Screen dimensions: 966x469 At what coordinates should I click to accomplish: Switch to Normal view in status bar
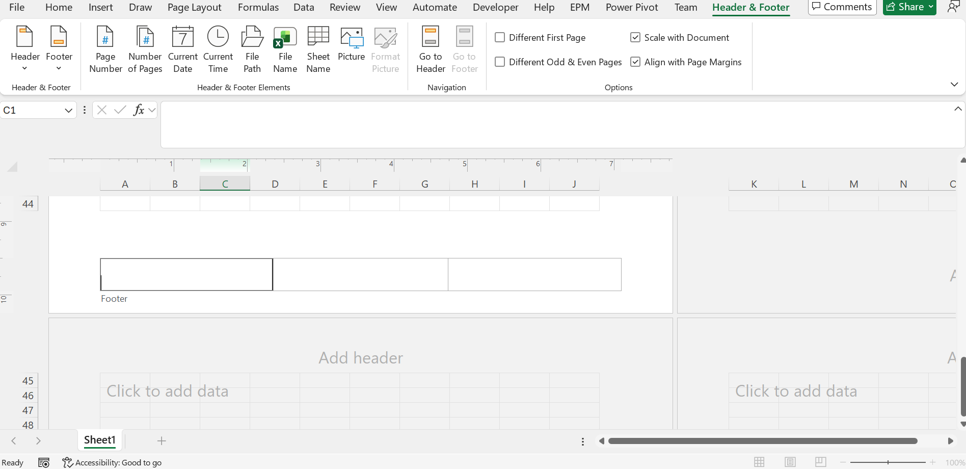[759, 462]
